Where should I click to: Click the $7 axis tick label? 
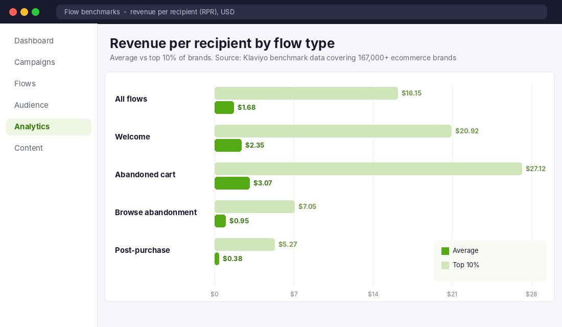pyautogui.click(x=294, y=294)
